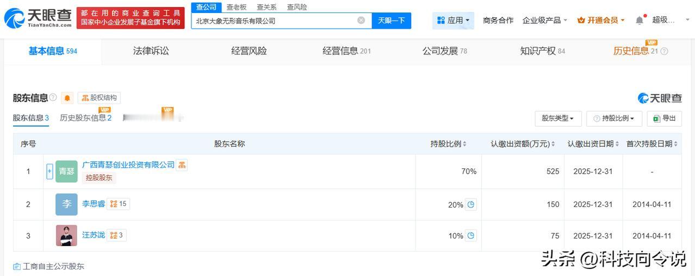This screenshot has height=276, width=695.
Task: Open pie chart icon next to 10%
Action: click(471, 235)
